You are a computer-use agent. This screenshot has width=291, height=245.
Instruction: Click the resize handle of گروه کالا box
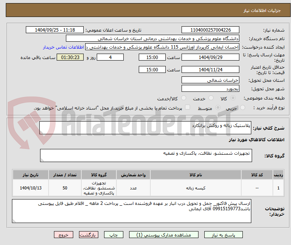[x=42, y=160]
